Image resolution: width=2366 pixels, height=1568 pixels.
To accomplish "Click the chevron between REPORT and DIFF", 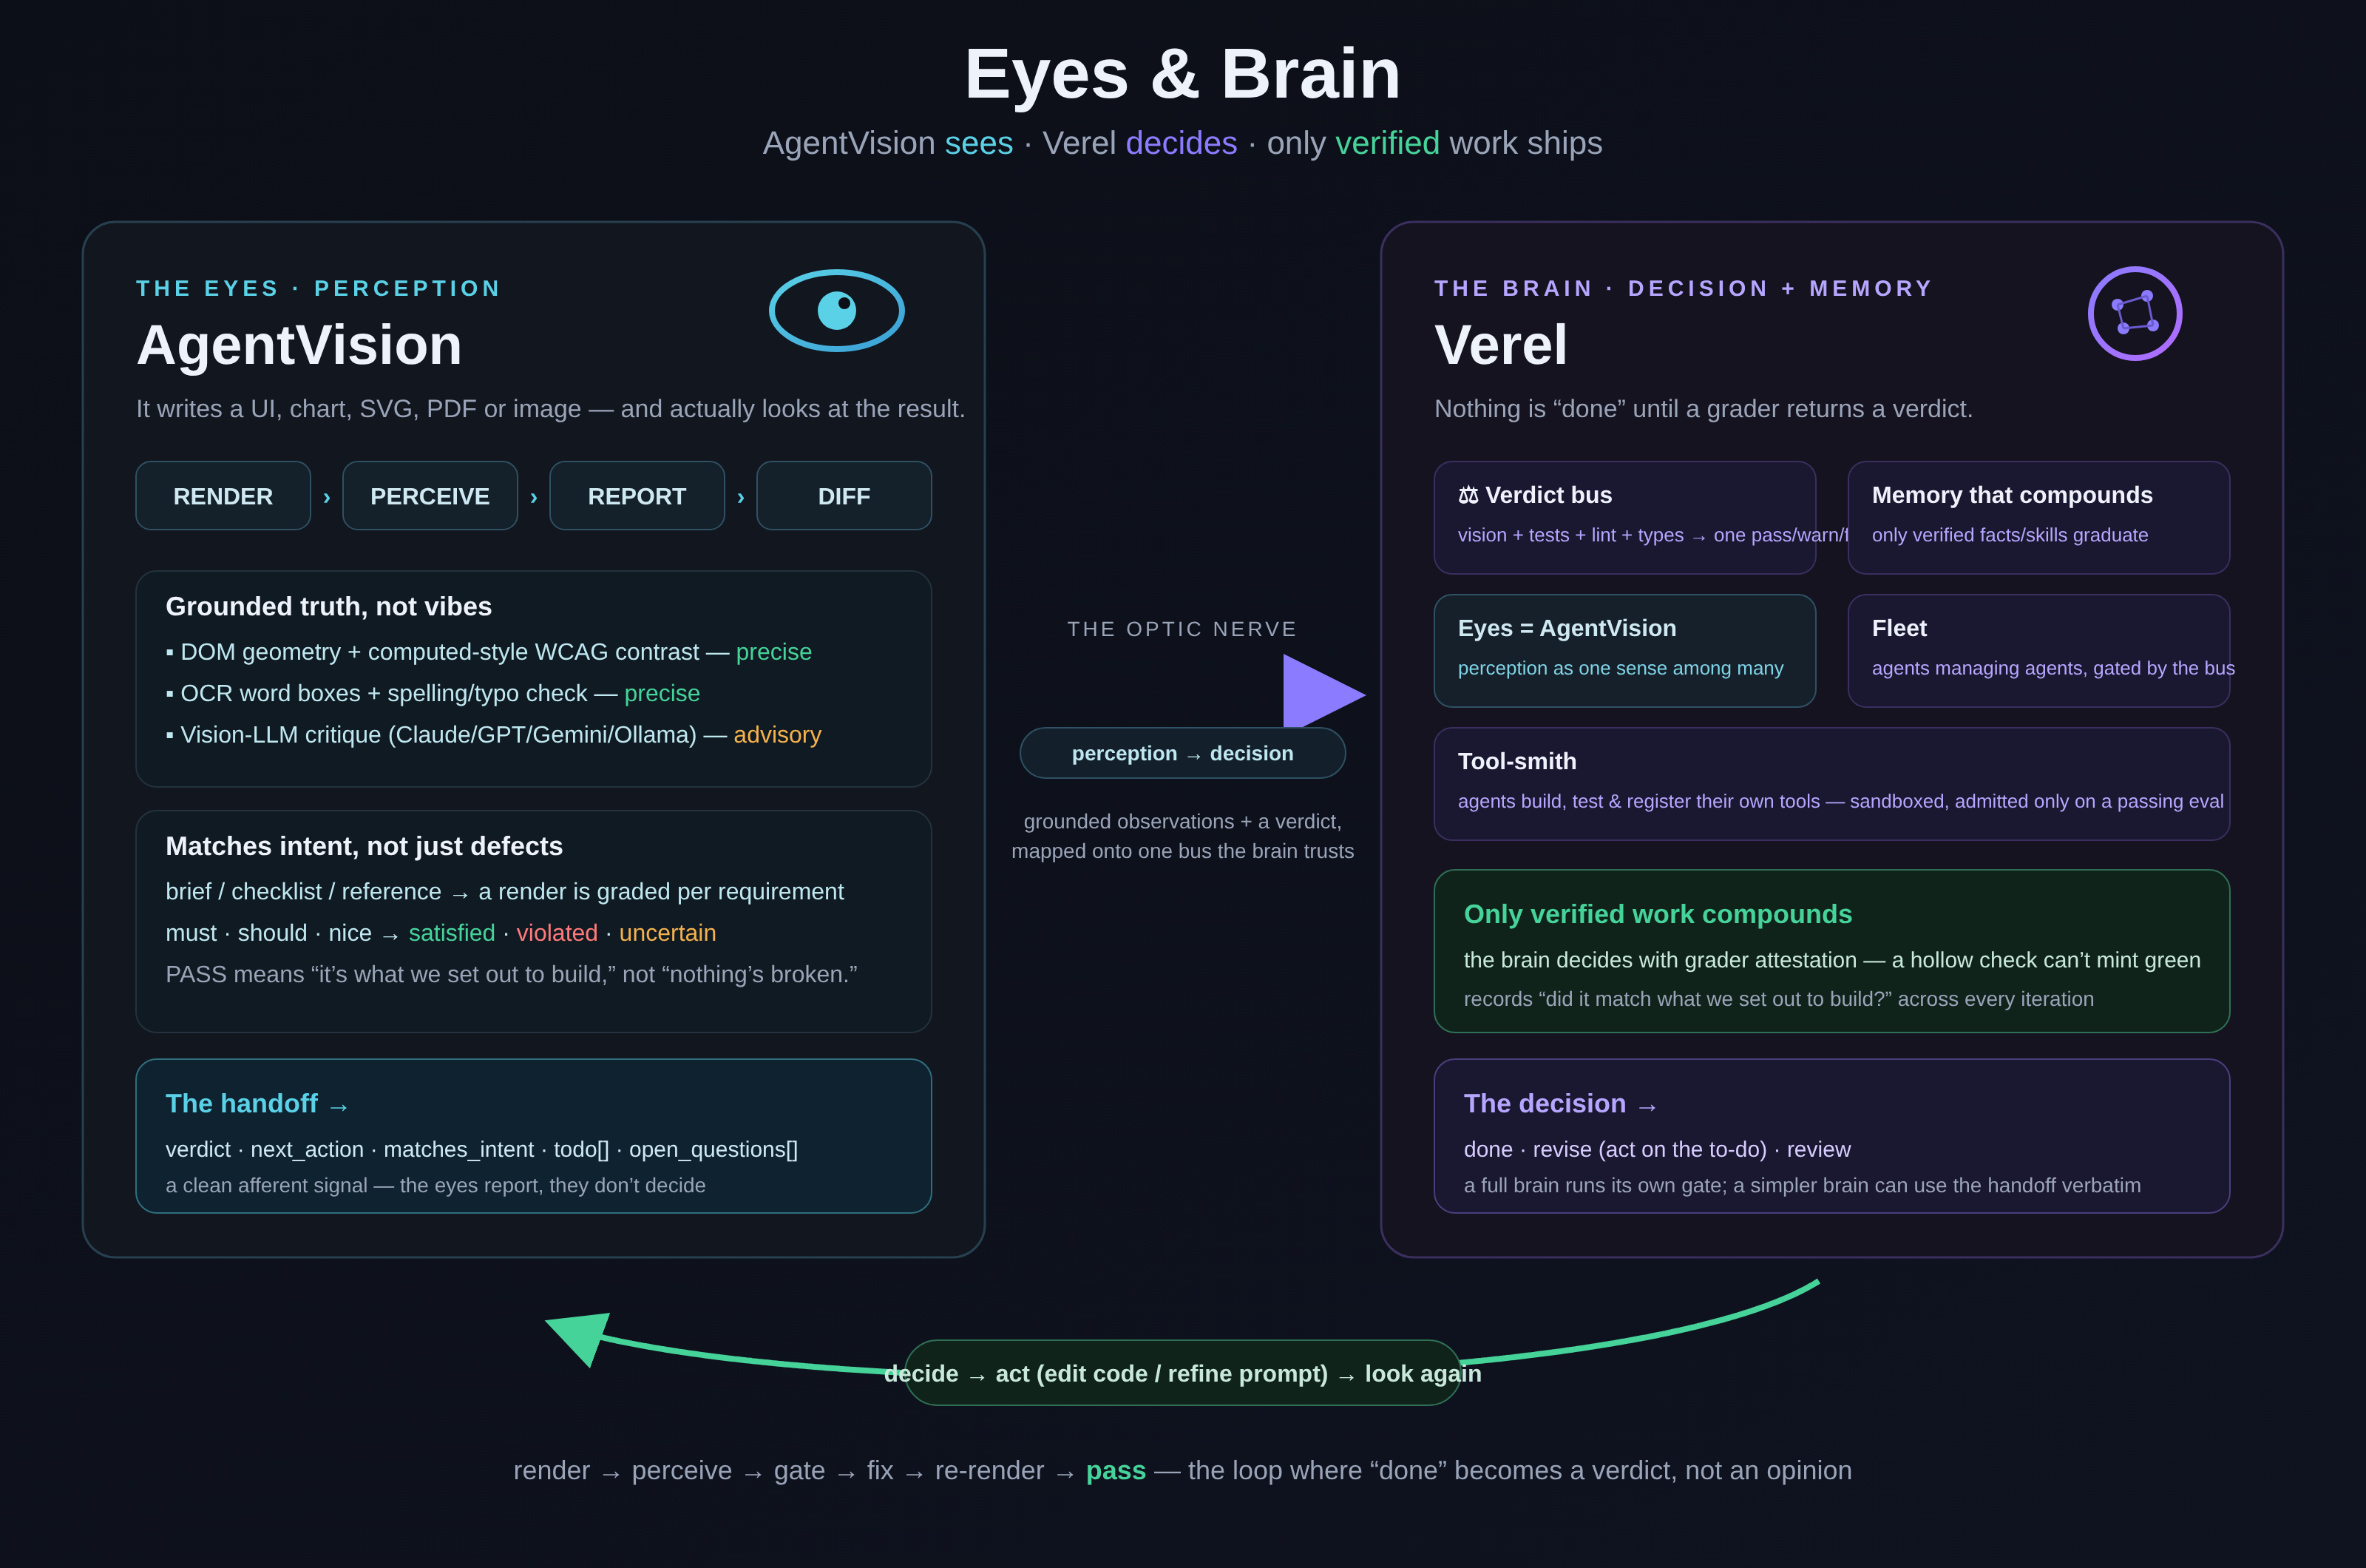I will [x=741, y=497].
